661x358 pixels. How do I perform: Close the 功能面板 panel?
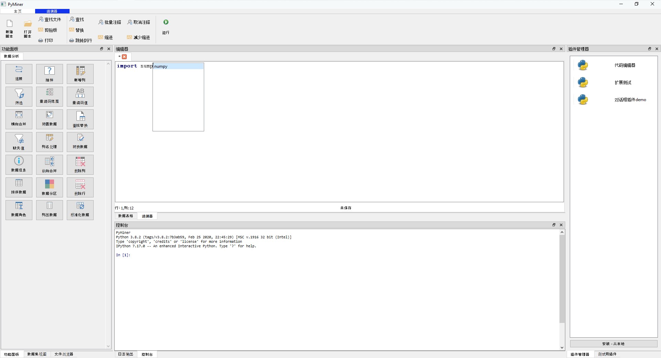point(109,49)
